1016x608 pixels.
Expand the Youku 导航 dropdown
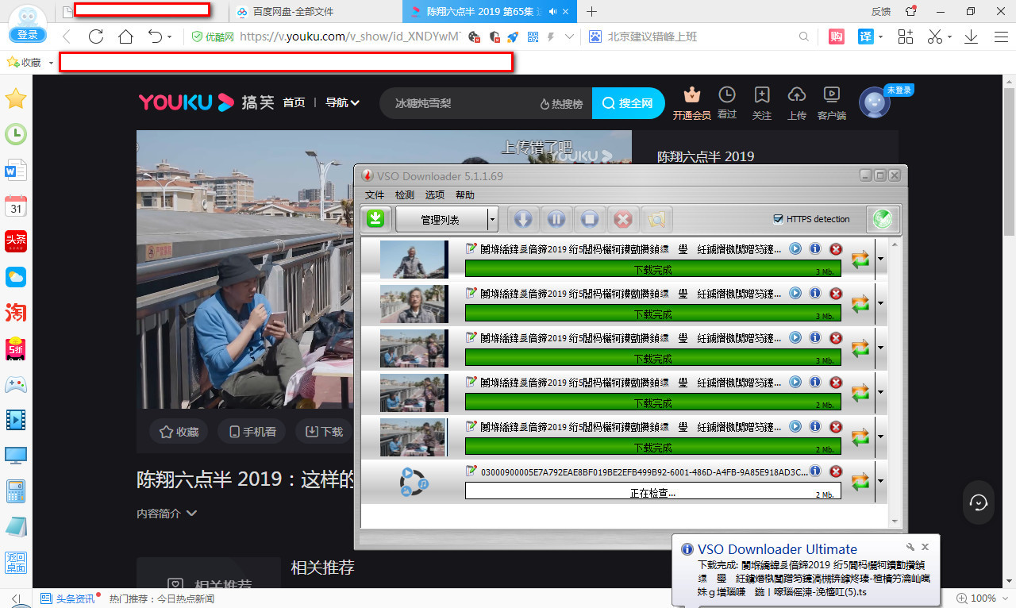[342, 102]
